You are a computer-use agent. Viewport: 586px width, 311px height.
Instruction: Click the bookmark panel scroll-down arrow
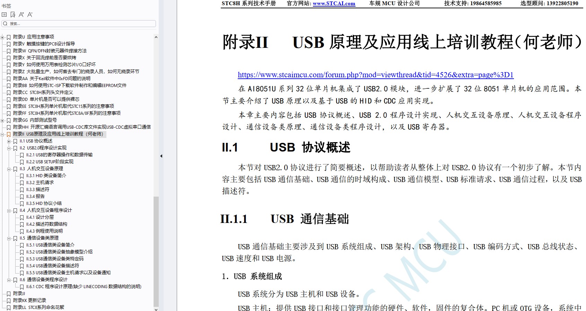pyautogui.click(x=156, y=309)
